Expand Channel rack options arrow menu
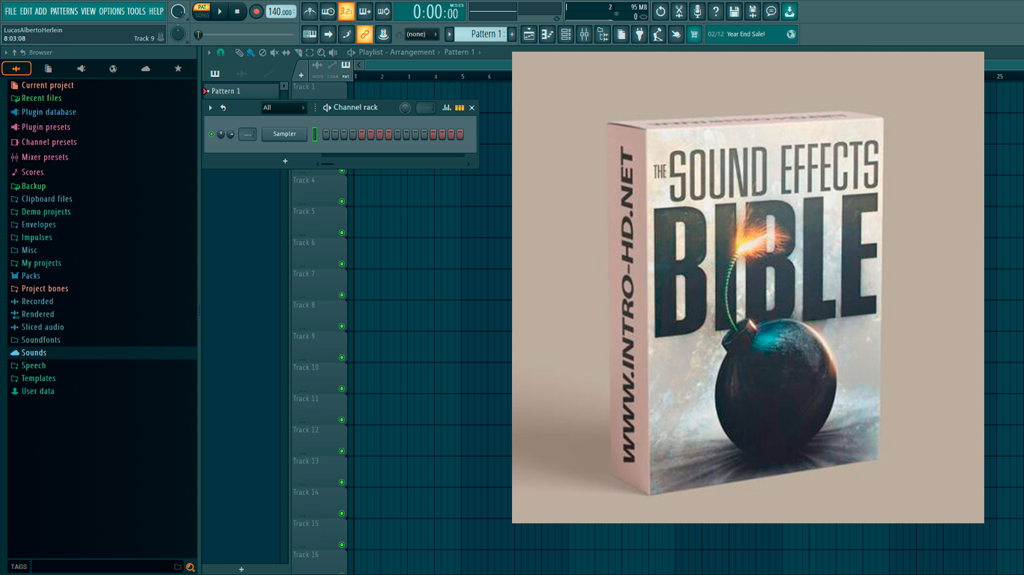Screen dimensions: 1024x575 coord(211,108)
